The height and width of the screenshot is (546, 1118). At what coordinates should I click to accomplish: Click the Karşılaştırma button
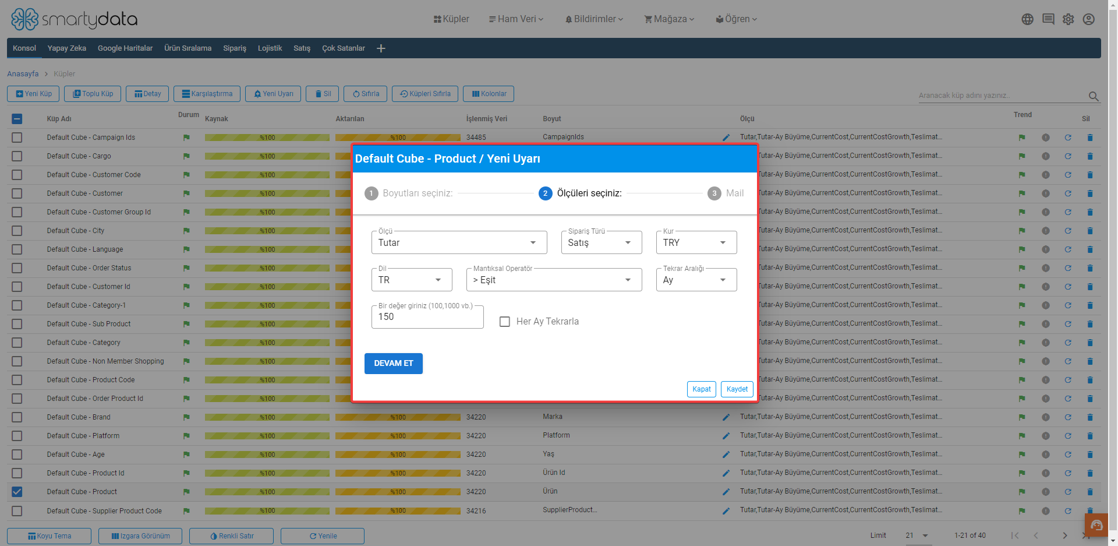[207, 94]
